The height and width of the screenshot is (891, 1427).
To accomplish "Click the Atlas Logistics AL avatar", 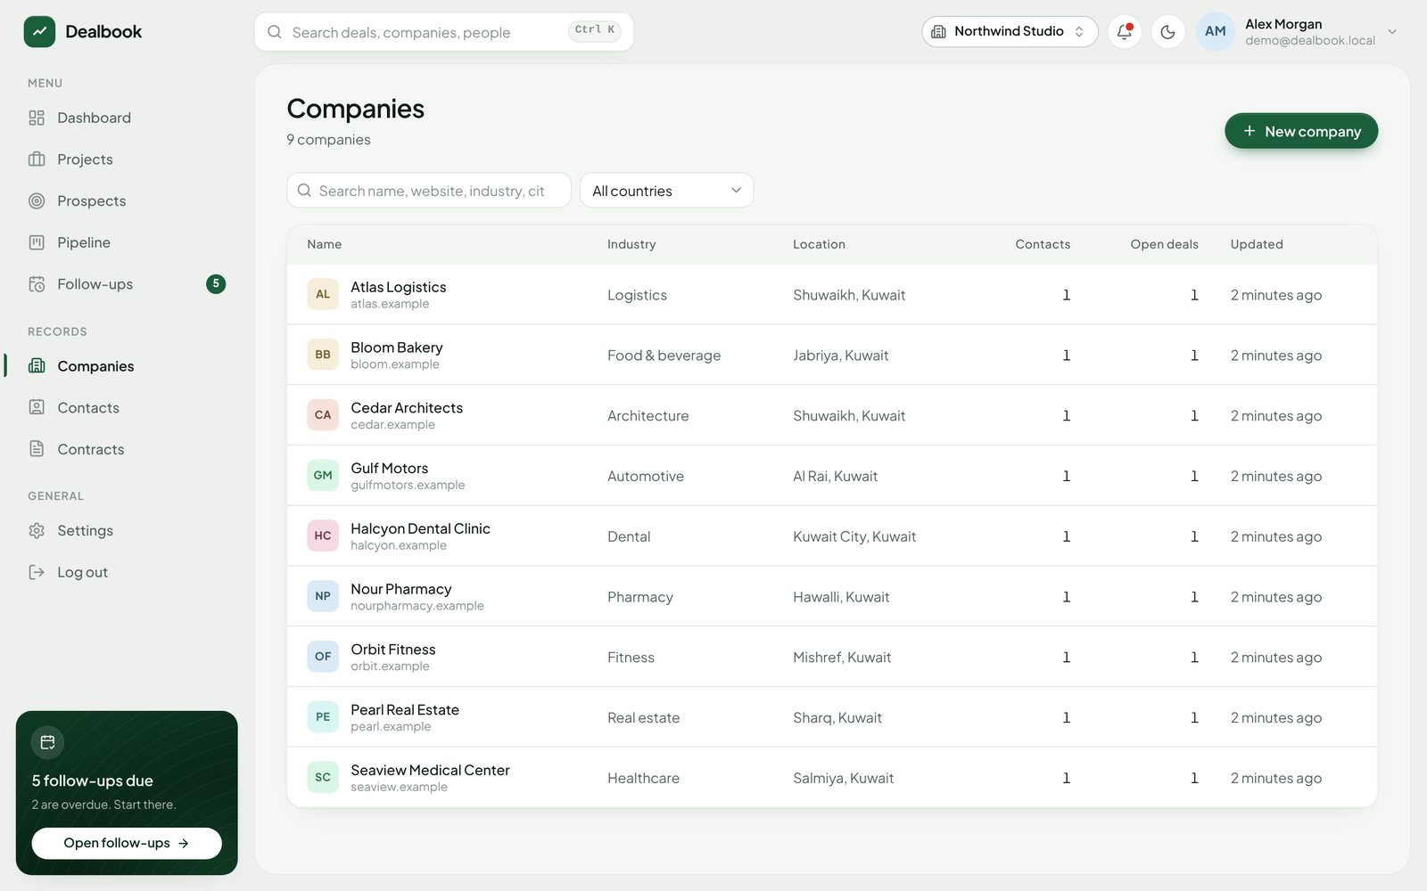I will pos(323,294).
